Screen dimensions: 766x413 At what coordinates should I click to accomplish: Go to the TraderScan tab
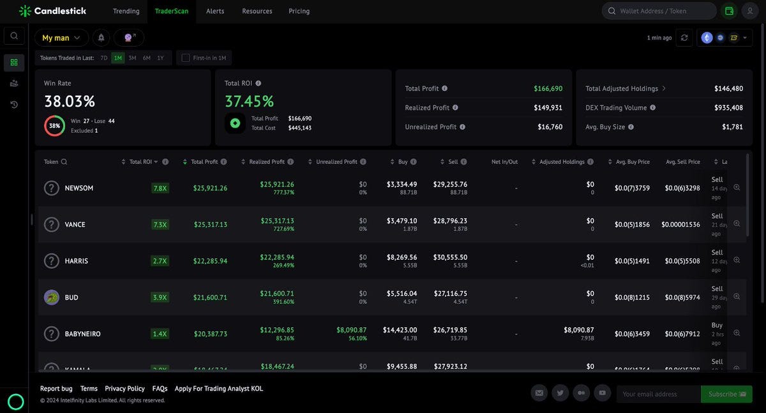tap(172, 11)
